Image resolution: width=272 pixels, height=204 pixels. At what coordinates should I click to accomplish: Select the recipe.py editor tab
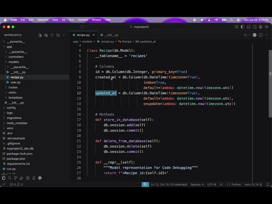(83, 35)
